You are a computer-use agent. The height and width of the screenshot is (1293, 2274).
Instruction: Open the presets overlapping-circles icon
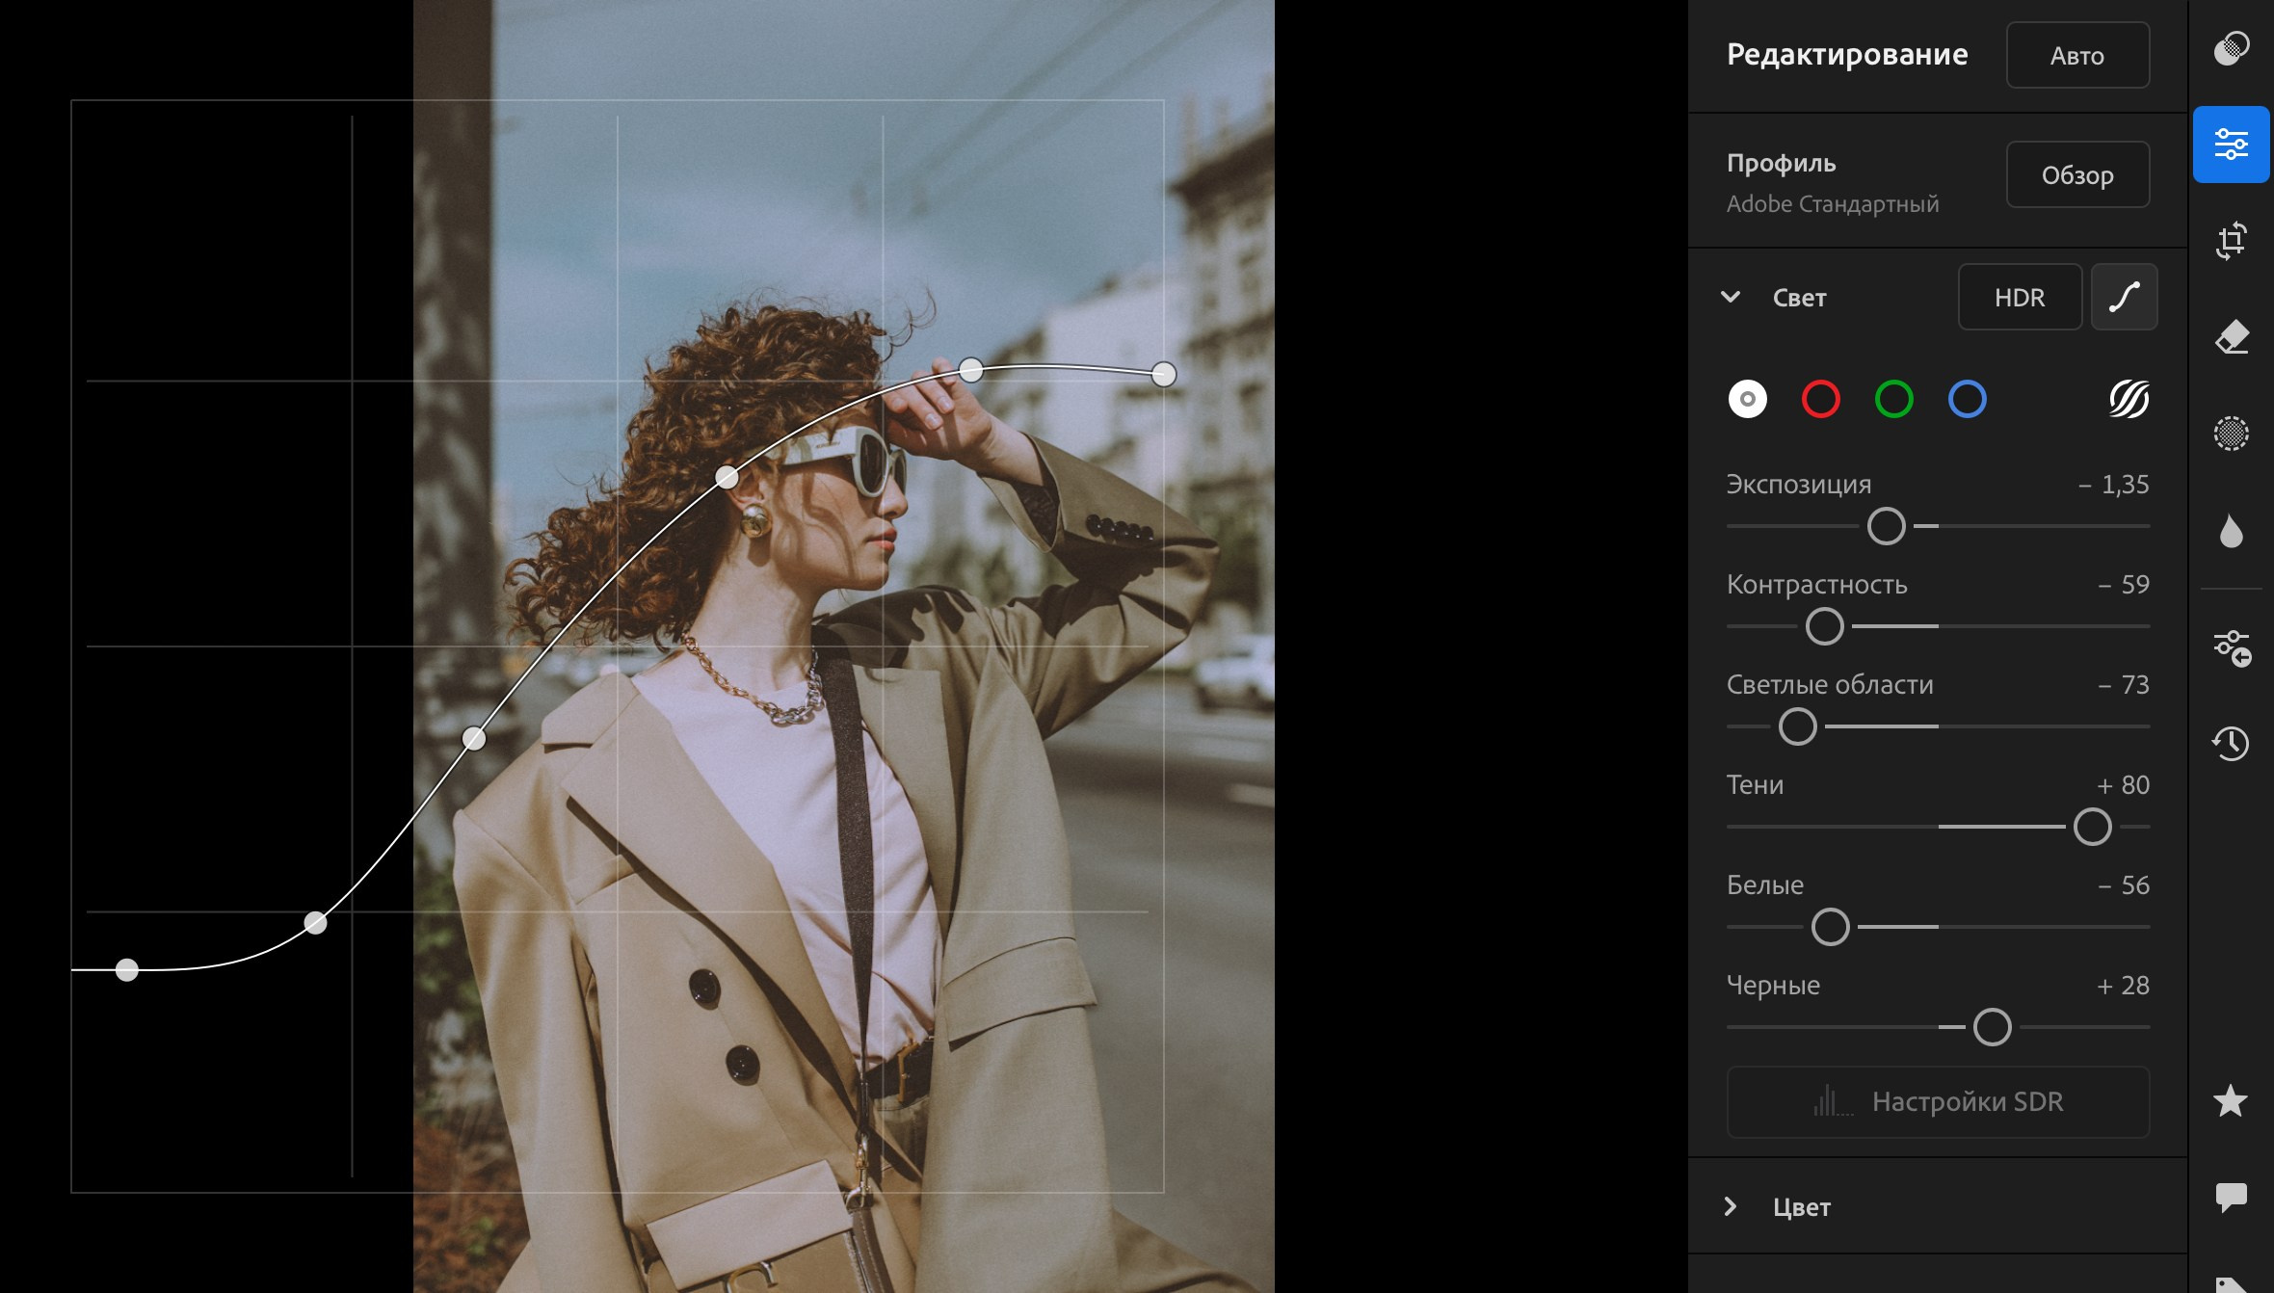click(2231, 48)
